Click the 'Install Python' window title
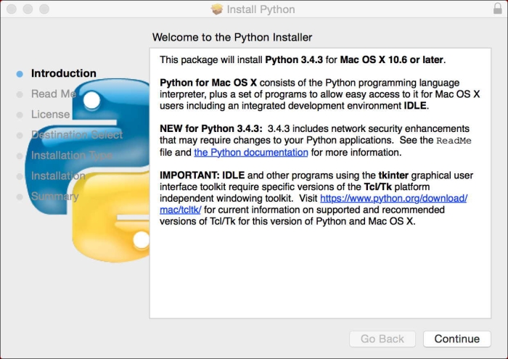508x359 pixels. (x=261, y=9)
